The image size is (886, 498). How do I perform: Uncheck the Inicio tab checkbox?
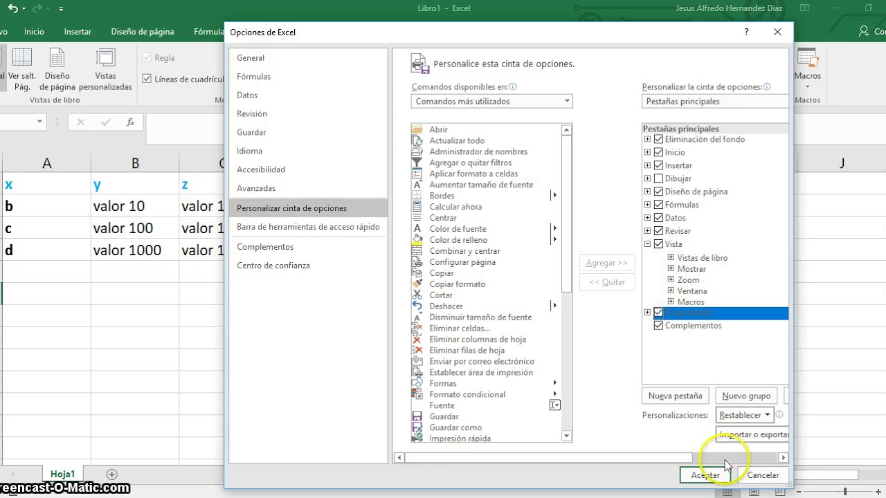658,152
